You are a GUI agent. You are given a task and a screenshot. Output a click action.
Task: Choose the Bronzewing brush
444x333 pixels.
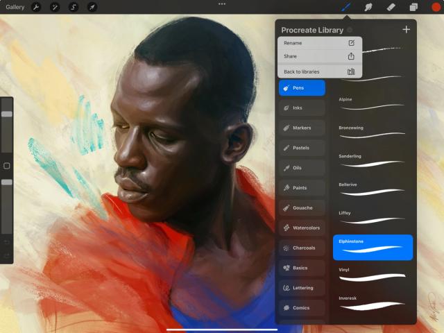[x=373, y=133]
